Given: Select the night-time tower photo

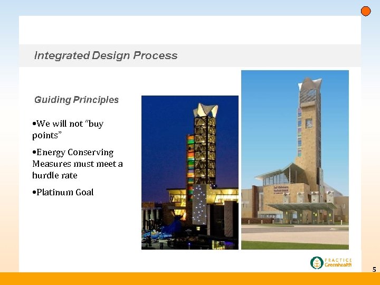Looking at the screenshot, I should [190, 173].
